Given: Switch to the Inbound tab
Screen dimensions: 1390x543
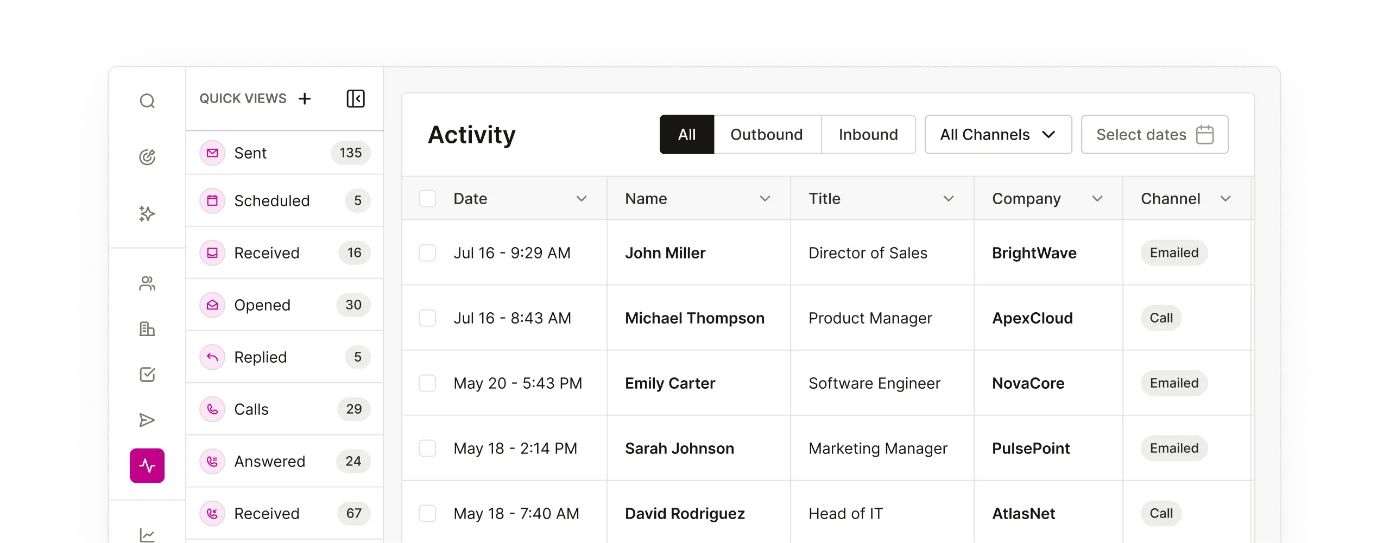Looking at the screenshot, I should pos(868,134).
